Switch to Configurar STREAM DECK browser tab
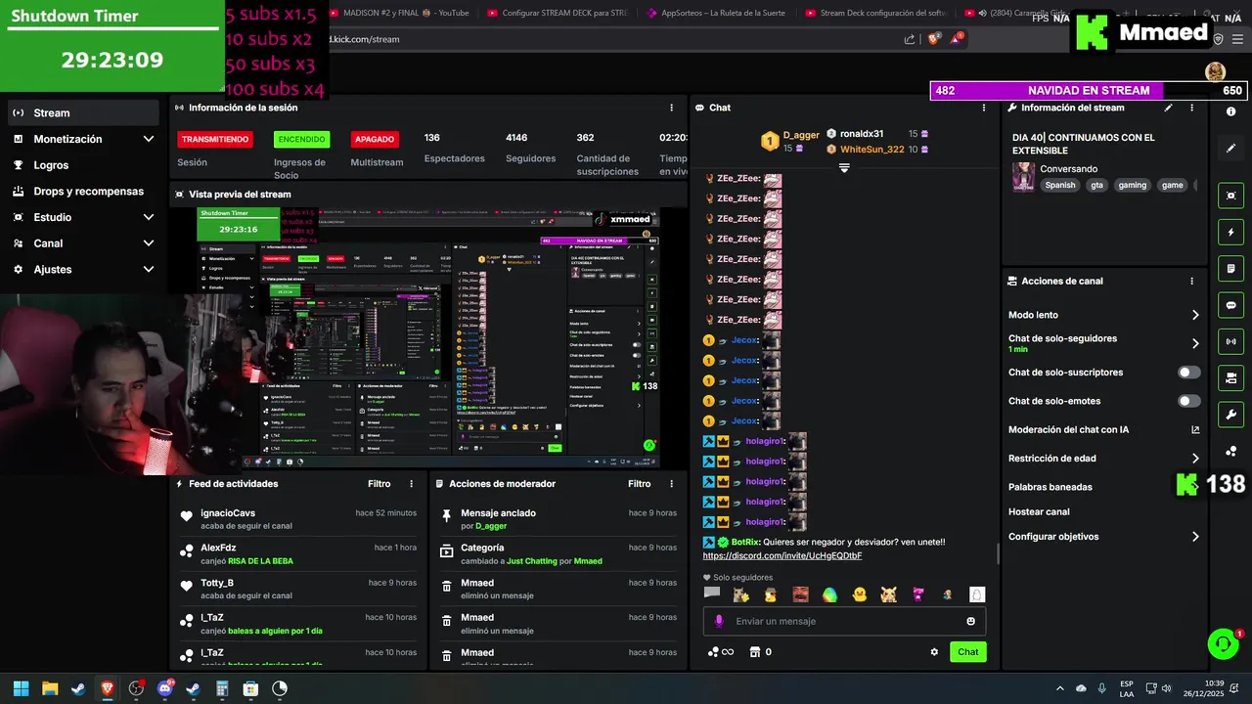This screenshot has width=1252, height=704. click(559, 13)
